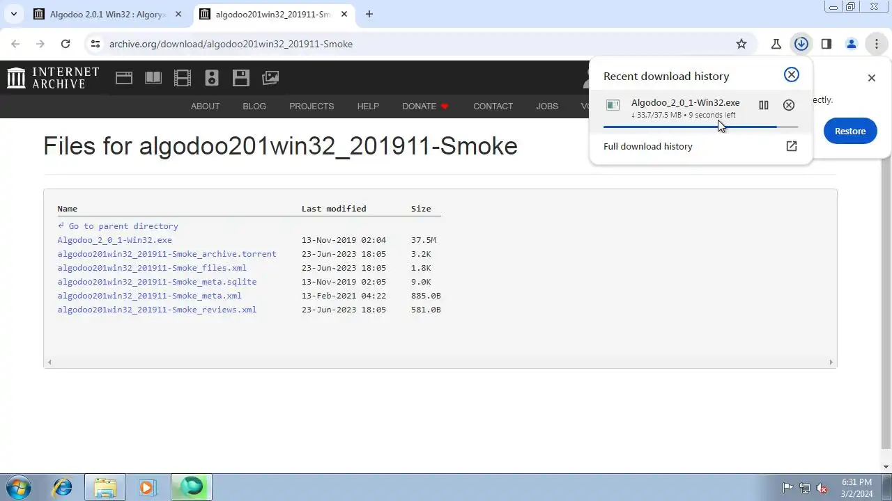The image size is (892, 501).
Task: Open the ABOUT menu item
Action: pyautogui.click(x=205, y=106)
